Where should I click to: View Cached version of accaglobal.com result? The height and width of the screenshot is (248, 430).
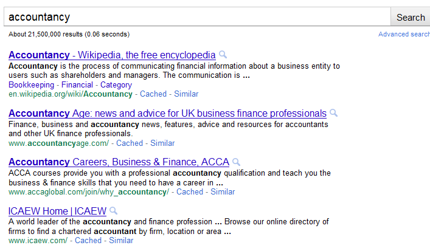[190, 192]
